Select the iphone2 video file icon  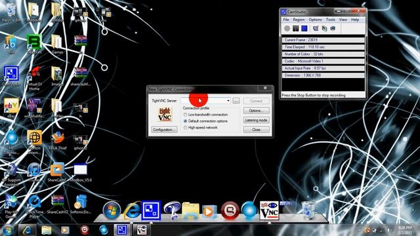click(80, 142)
